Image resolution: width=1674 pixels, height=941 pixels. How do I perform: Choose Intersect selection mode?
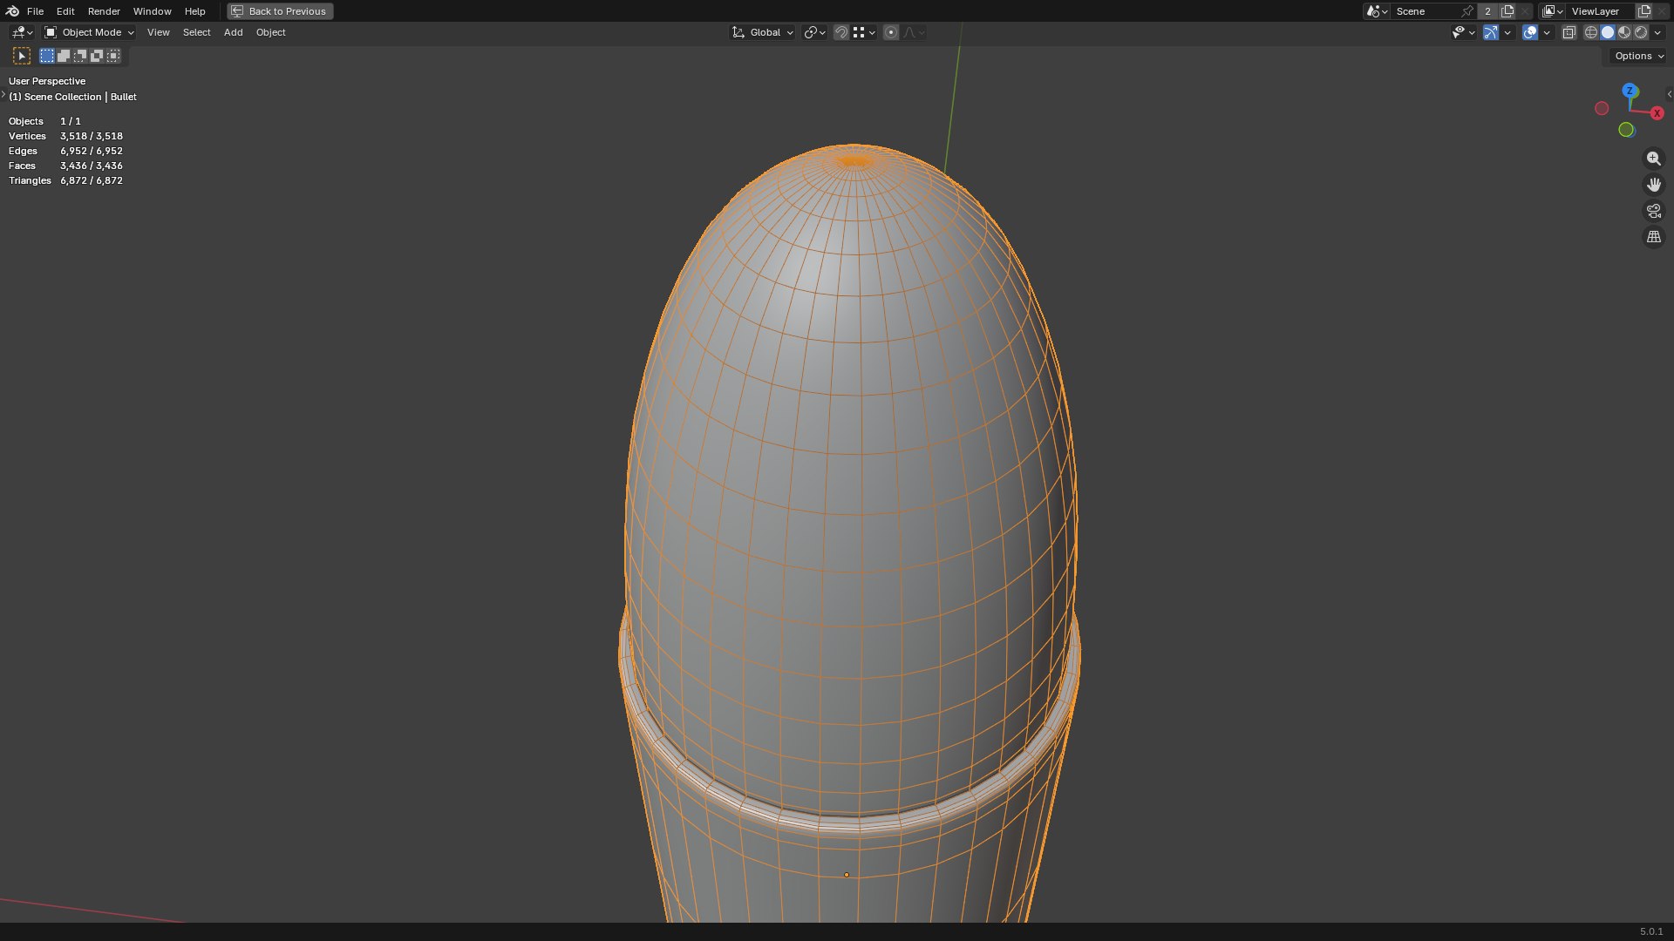(113, 56)
